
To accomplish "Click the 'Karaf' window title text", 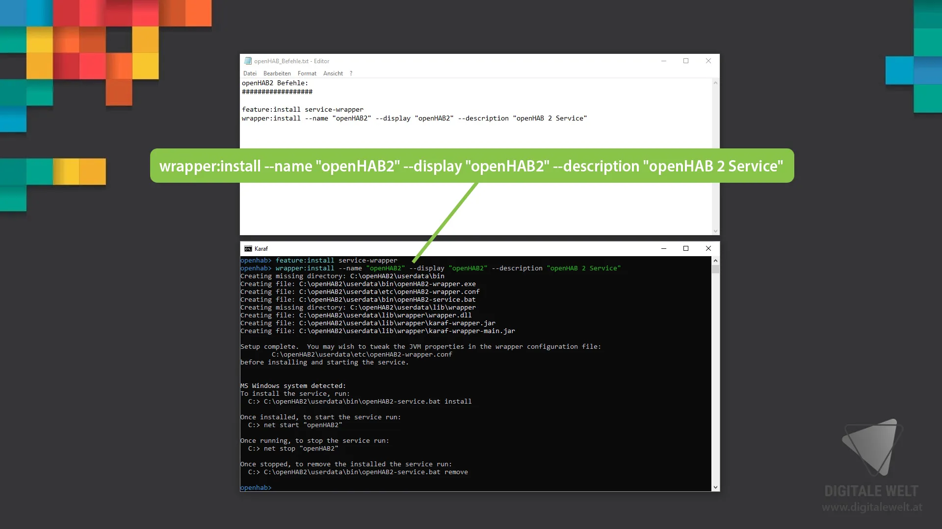I will 261,249.
